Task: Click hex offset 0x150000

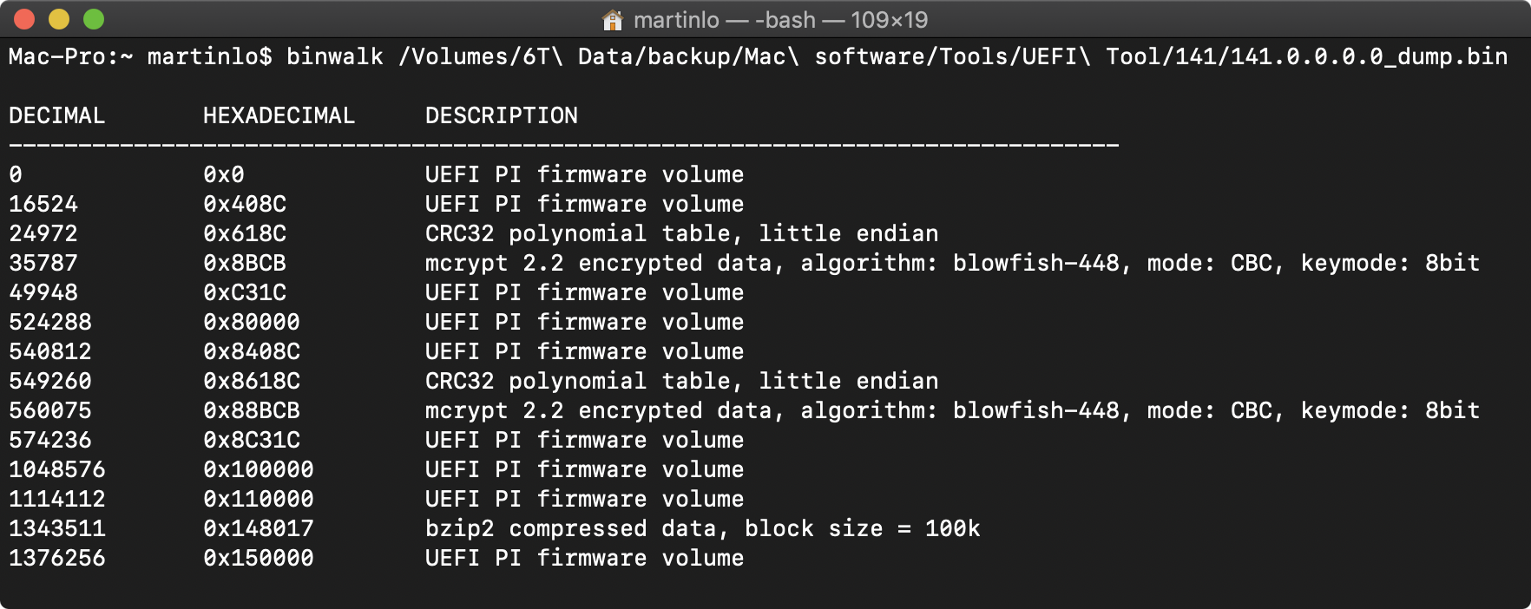Action: click(x=259, y=558)
